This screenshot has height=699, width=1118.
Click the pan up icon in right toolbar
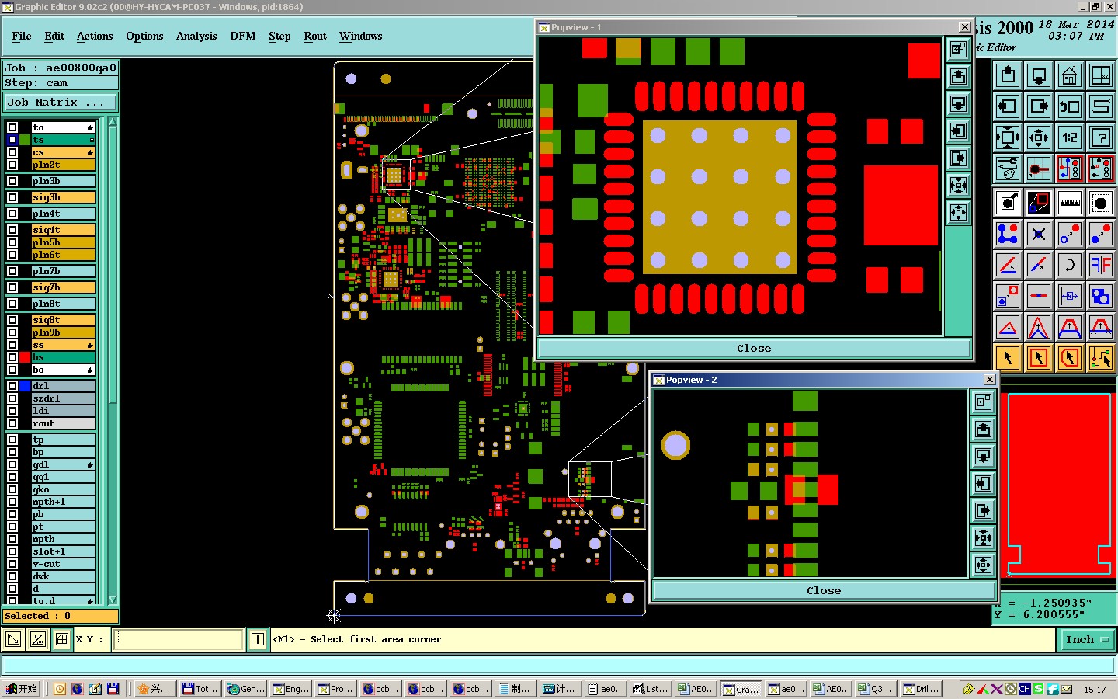[1008, 75]
